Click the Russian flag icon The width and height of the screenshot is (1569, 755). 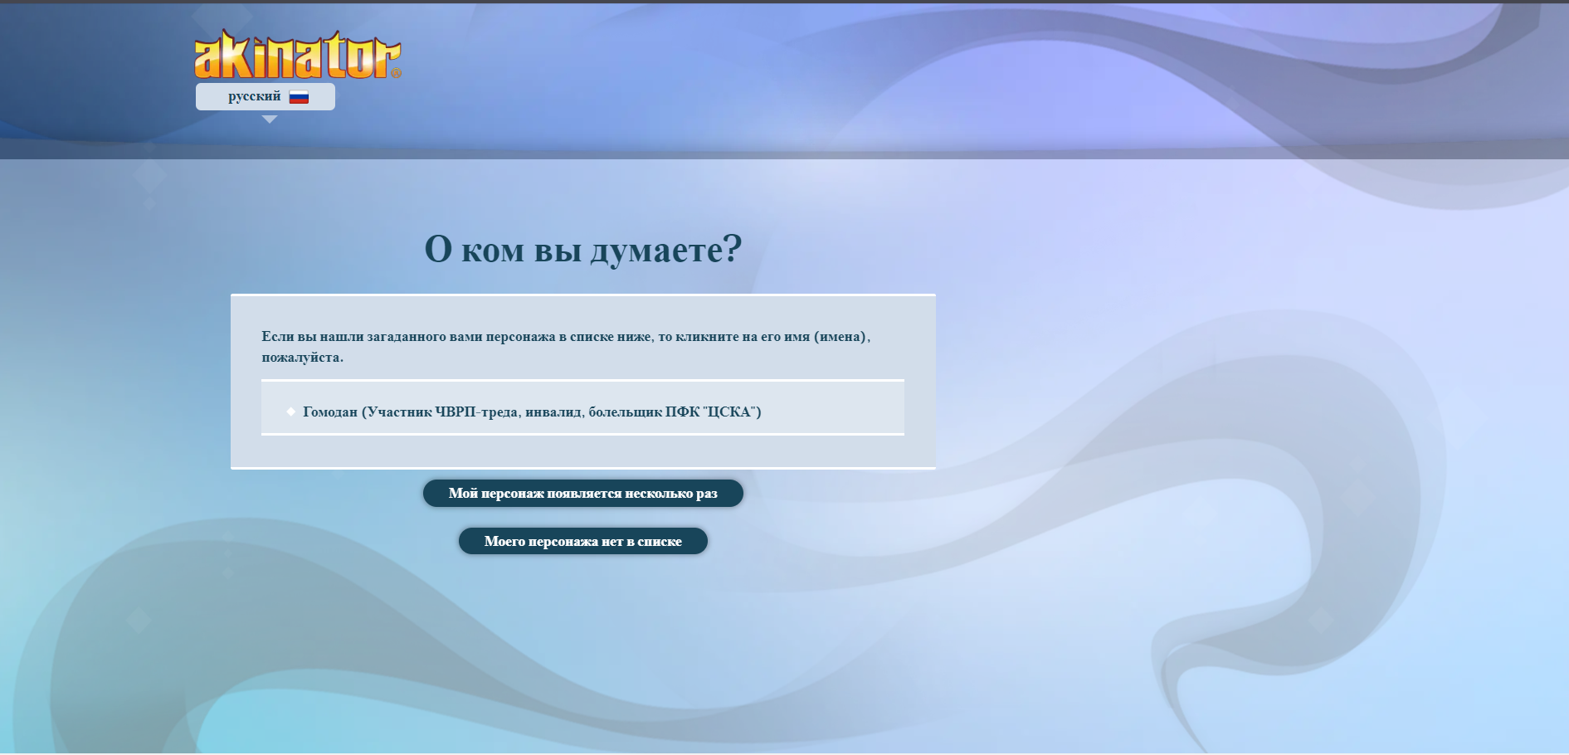tap(299, 97)
